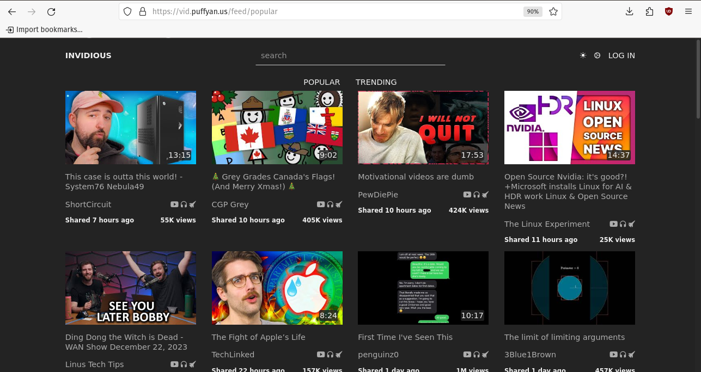Click YouTube icon beside The Linux Experiment

[614, 224]
